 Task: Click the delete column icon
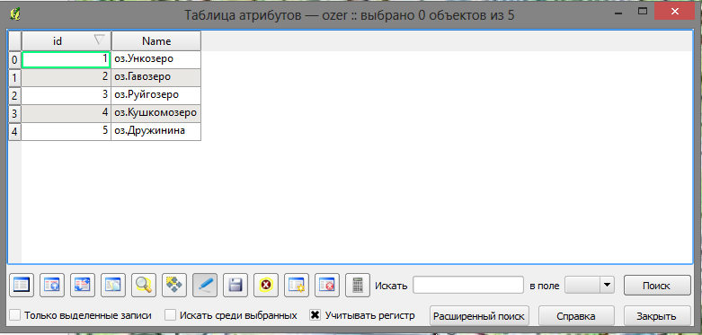click(327, 285)
